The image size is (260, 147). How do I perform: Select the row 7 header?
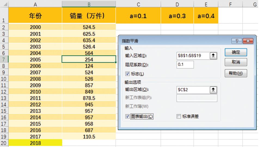point(4,59)
